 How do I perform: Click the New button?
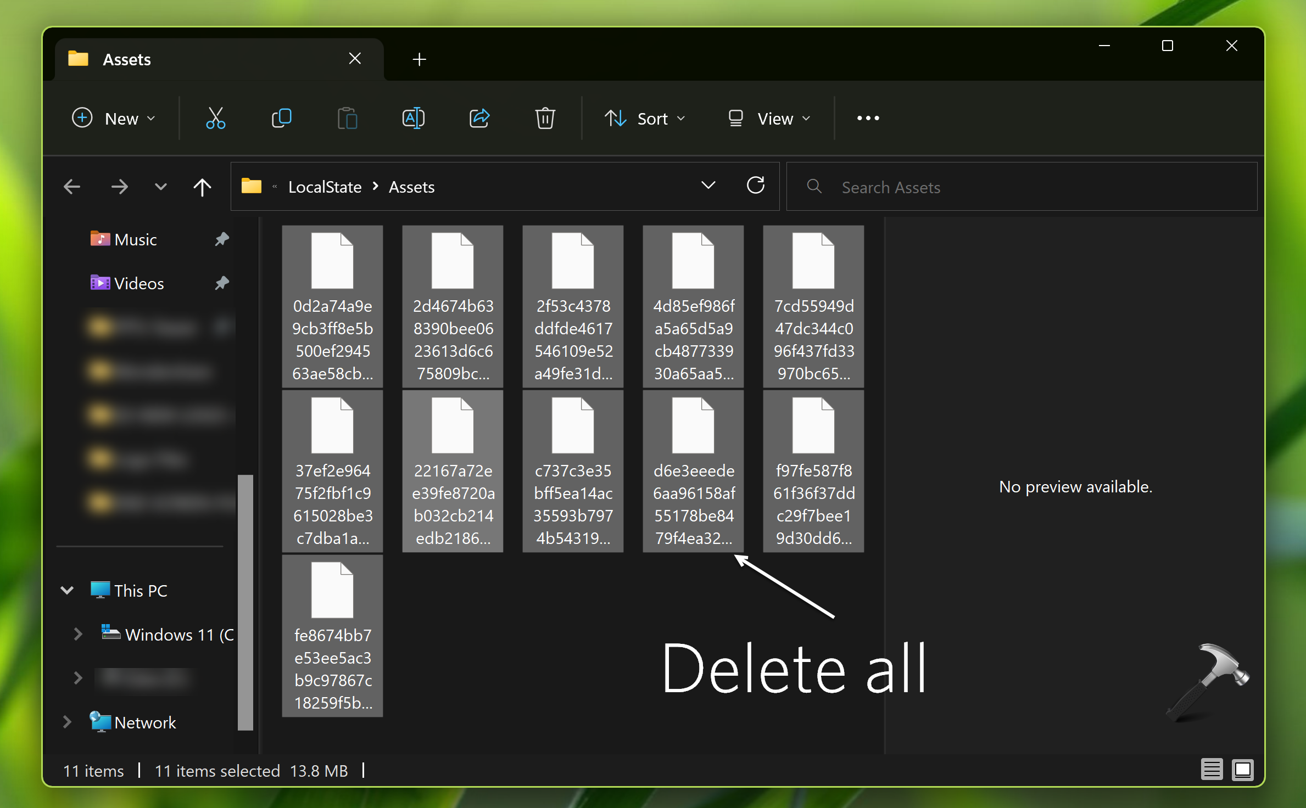tap(114, 119)
